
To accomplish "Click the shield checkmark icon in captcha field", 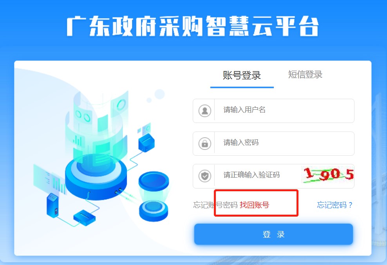I will click(x=204, y=176).
